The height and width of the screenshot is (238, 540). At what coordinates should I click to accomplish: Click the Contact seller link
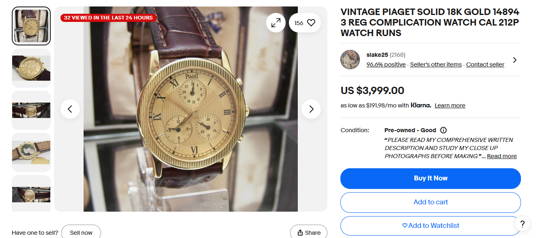[485, 64]
